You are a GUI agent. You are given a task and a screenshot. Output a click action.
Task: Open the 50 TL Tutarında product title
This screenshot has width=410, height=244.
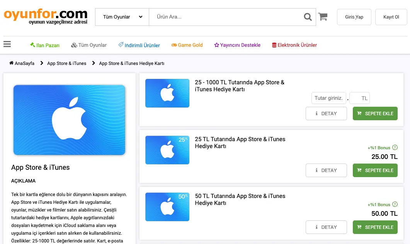[x=240, y=200]
